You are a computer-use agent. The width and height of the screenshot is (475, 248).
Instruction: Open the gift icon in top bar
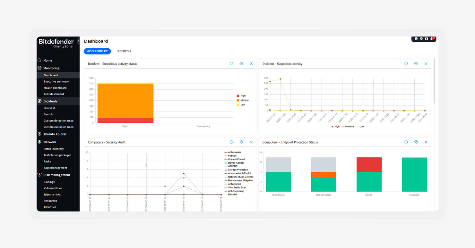[x=427, y=38]
